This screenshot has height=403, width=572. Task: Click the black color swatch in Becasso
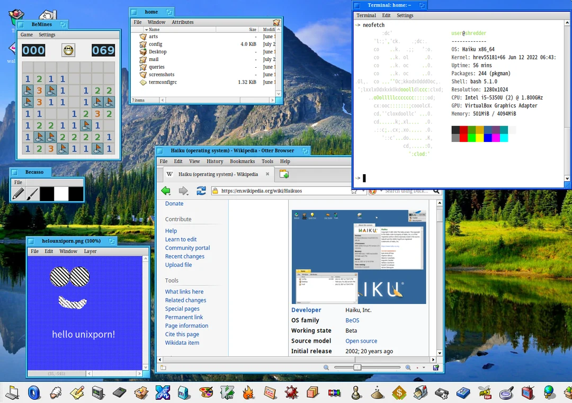point(47,193)
